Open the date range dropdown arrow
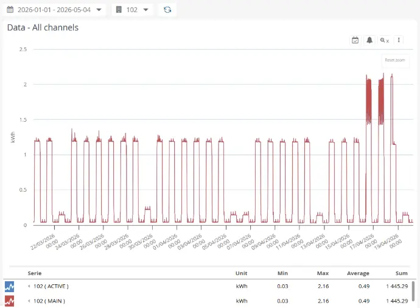 99,10
